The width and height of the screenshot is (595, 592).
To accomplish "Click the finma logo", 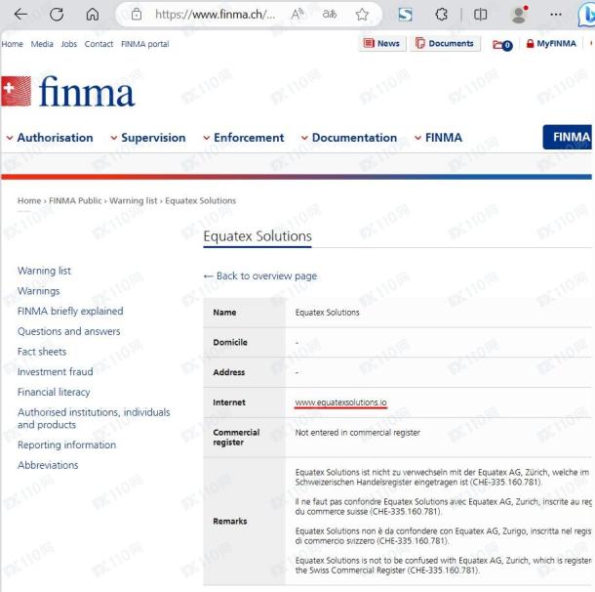I will tap(68, 91).
